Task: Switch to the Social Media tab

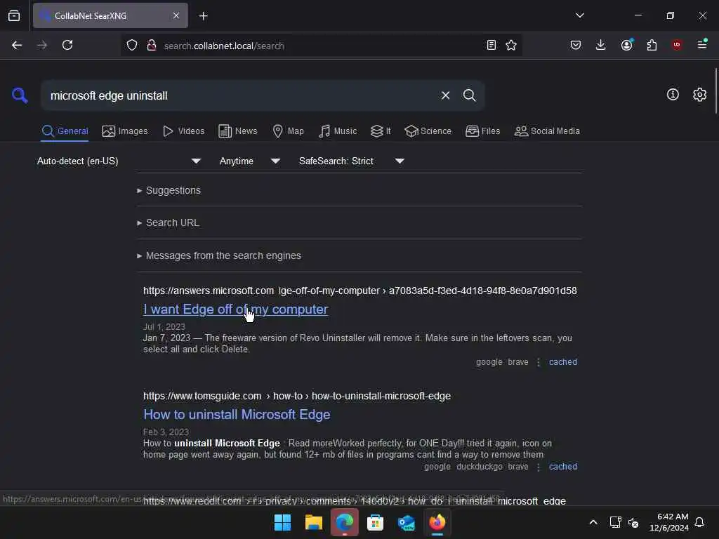Action: tap(547, 131)
